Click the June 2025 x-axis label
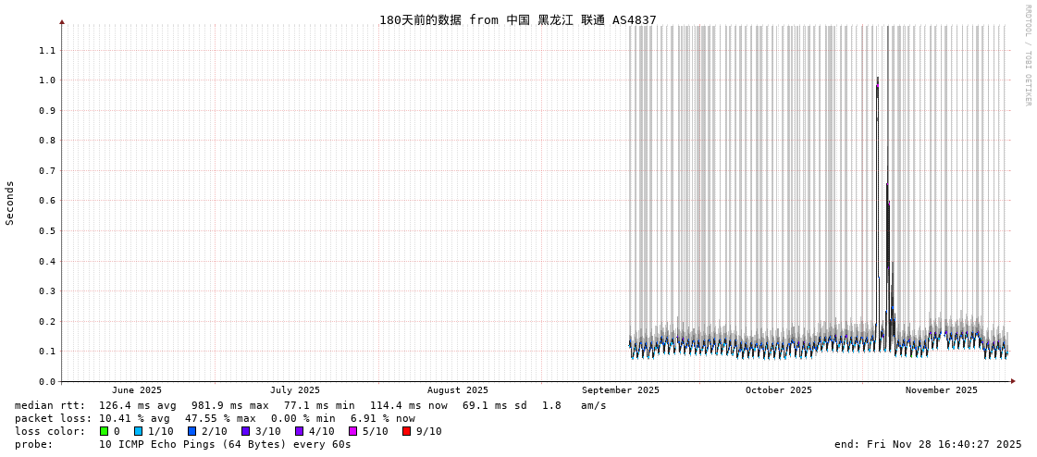The height and width of the screenshot is (457, 1037). pos(136,390)
